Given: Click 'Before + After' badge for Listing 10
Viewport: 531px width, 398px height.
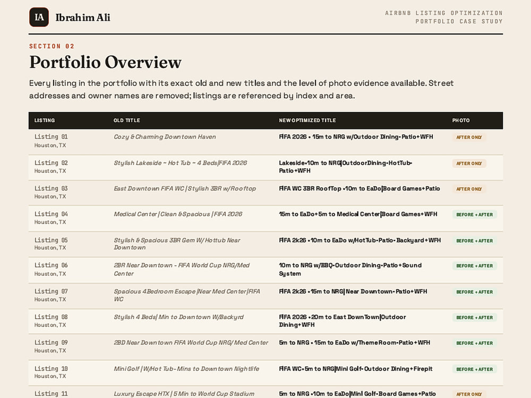Looking at the screenshot, I should (474, 369).
